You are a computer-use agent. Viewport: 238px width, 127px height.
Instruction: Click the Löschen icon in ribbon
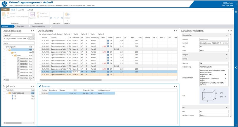pos(8,13)
